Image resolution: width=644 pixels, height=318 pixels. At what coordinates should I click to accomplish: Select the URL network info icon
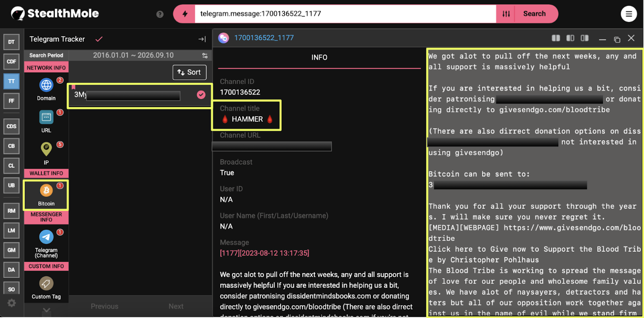tap(46, 117)
